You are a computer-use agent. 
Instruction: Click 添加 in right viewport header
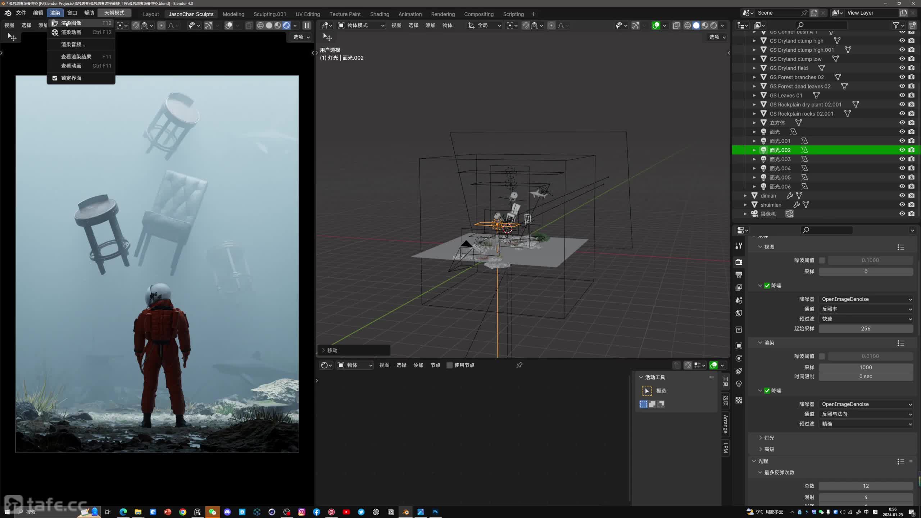coord(430,26)
